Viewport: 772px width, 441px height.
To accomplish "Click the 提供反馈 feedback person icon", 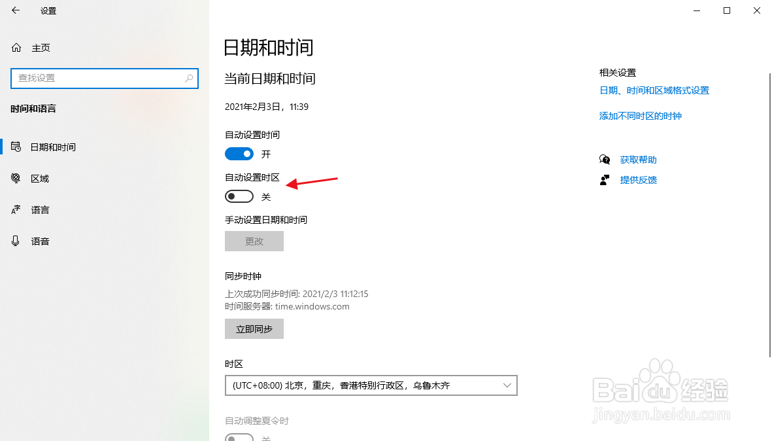I will (605, 180).
